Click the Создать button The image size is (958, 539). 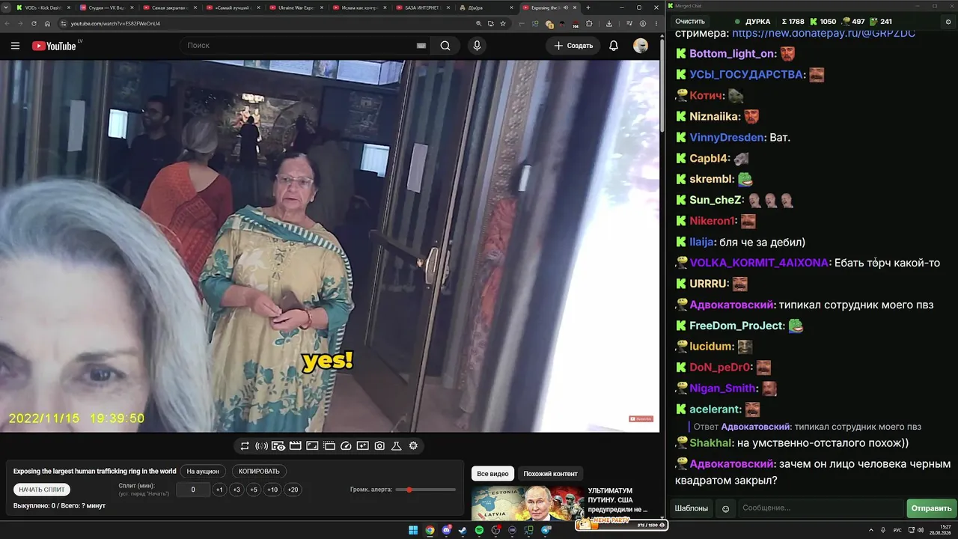[x=573, y=46]
